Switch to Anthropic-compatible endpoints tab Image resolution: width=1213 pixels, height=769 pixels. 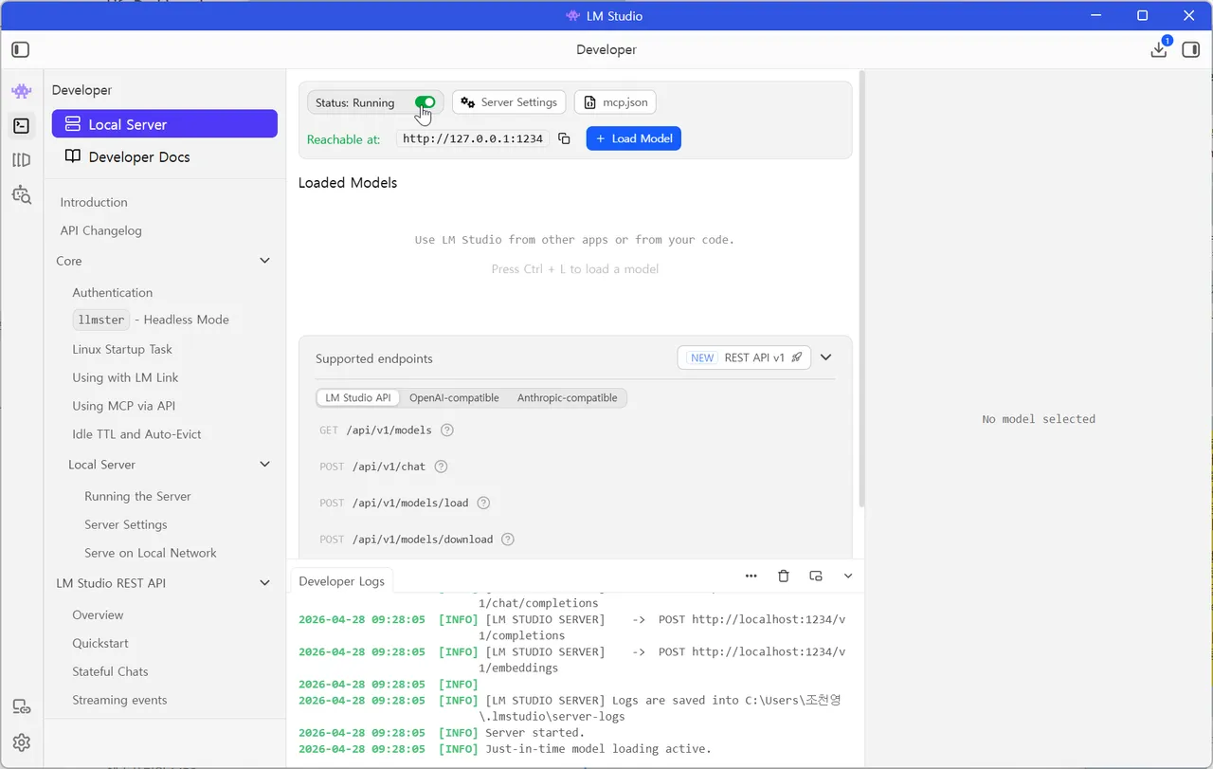click(567, 398)
